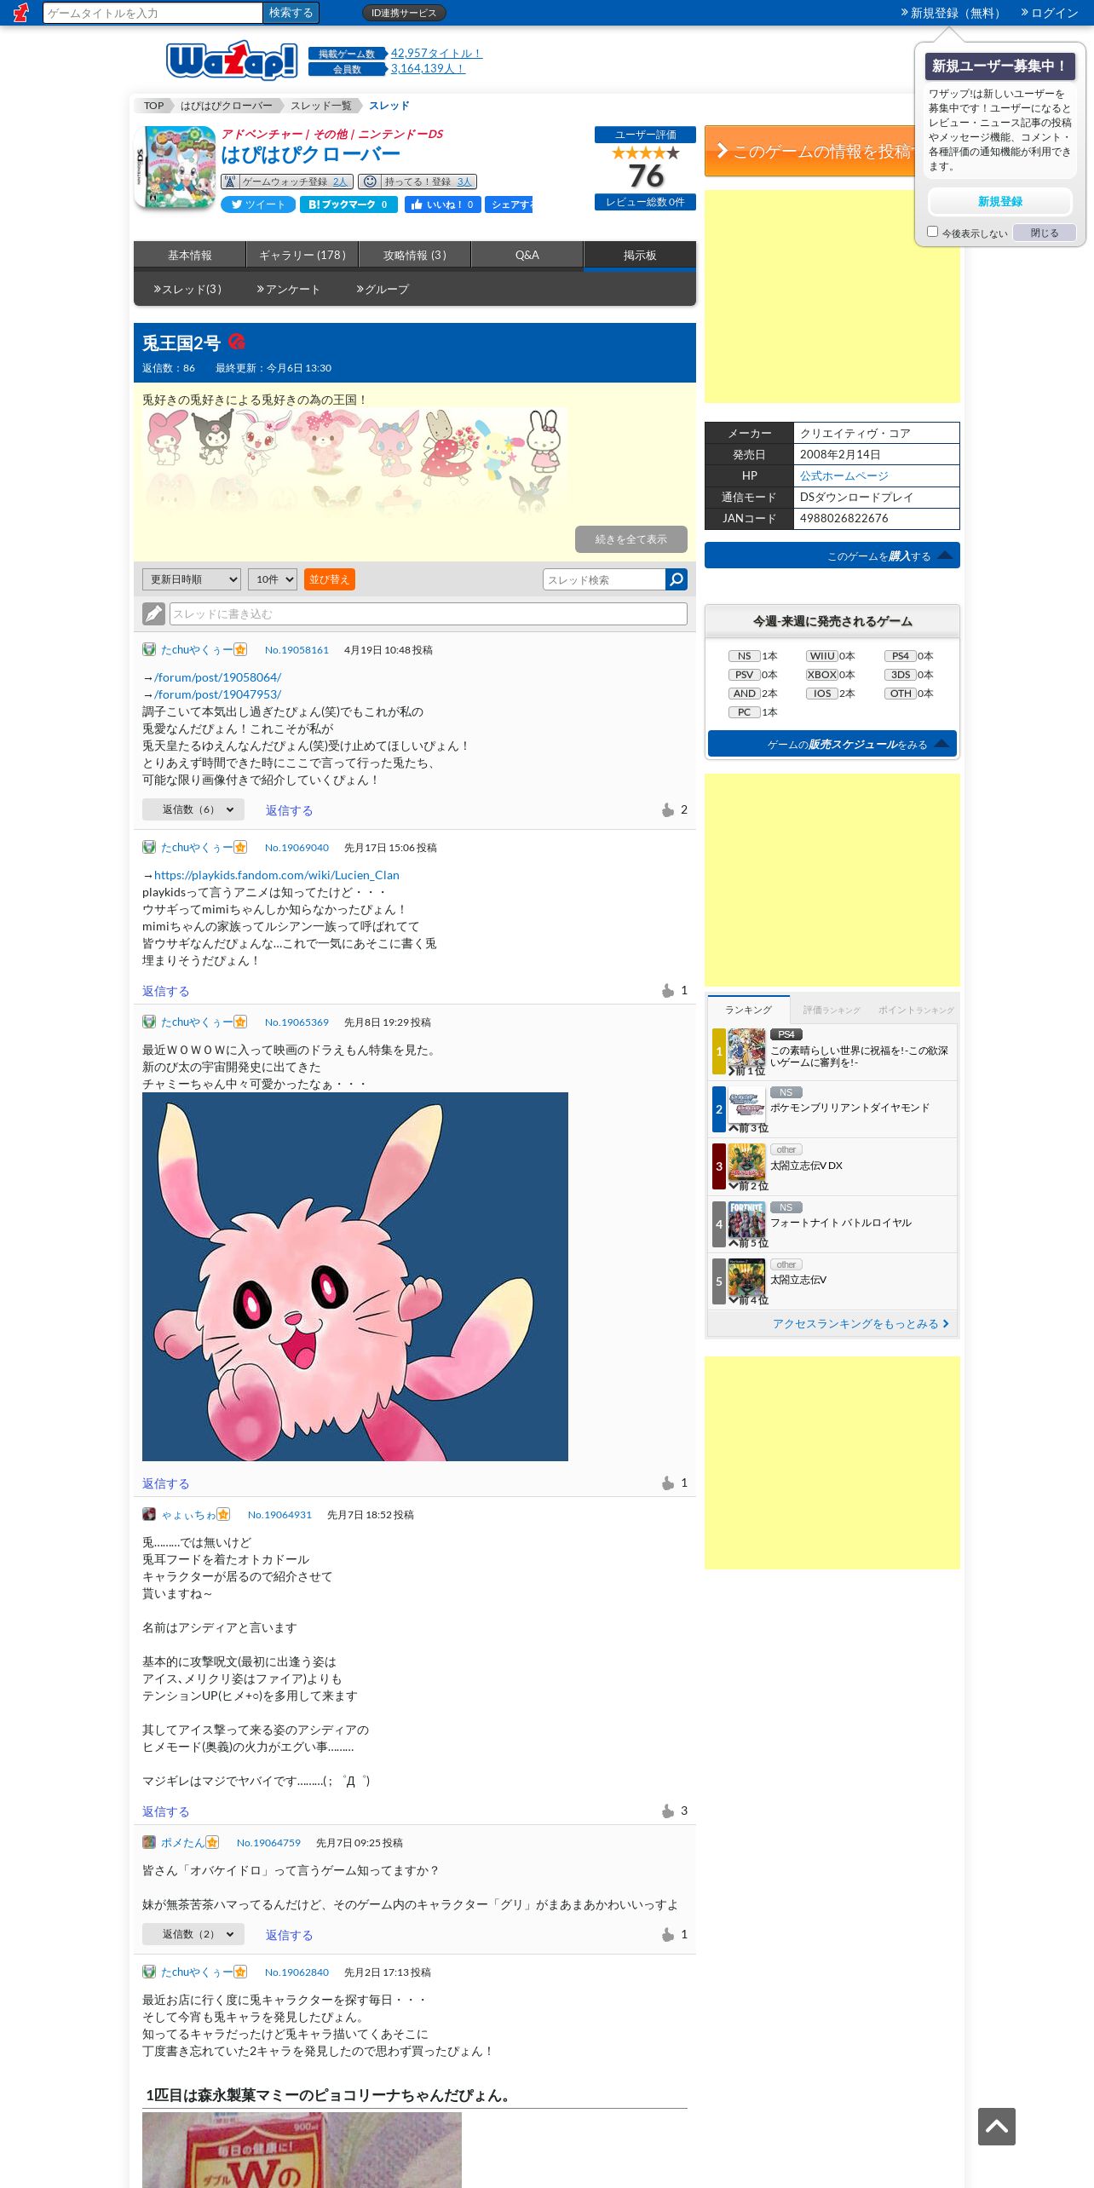Switch to the 基本情報 tab

(x=190, y=256)
